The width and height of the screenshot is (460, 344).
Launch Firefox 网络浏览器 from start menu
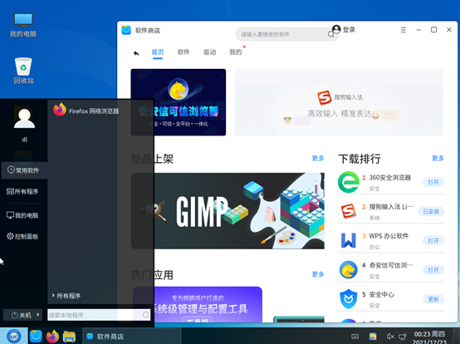(86, 111)
